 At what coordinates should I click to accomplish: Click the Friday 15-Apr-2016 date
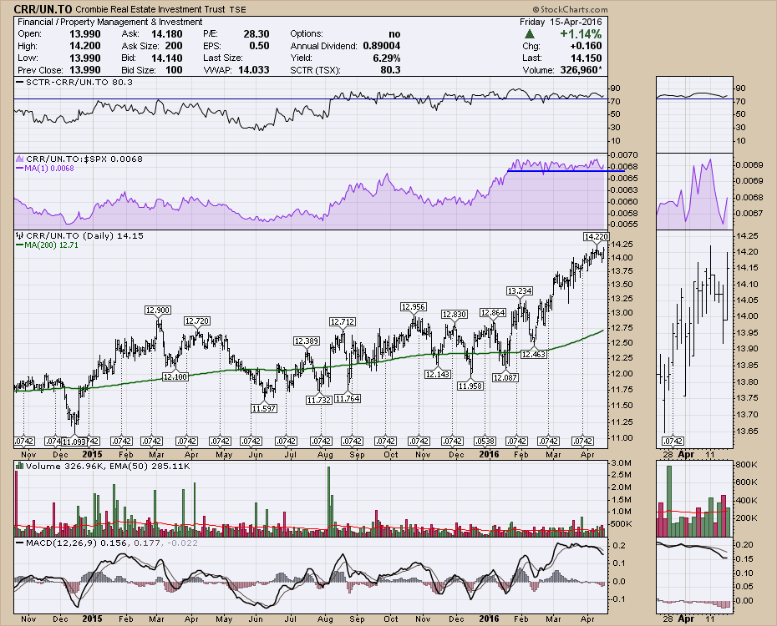coord(561,22)
